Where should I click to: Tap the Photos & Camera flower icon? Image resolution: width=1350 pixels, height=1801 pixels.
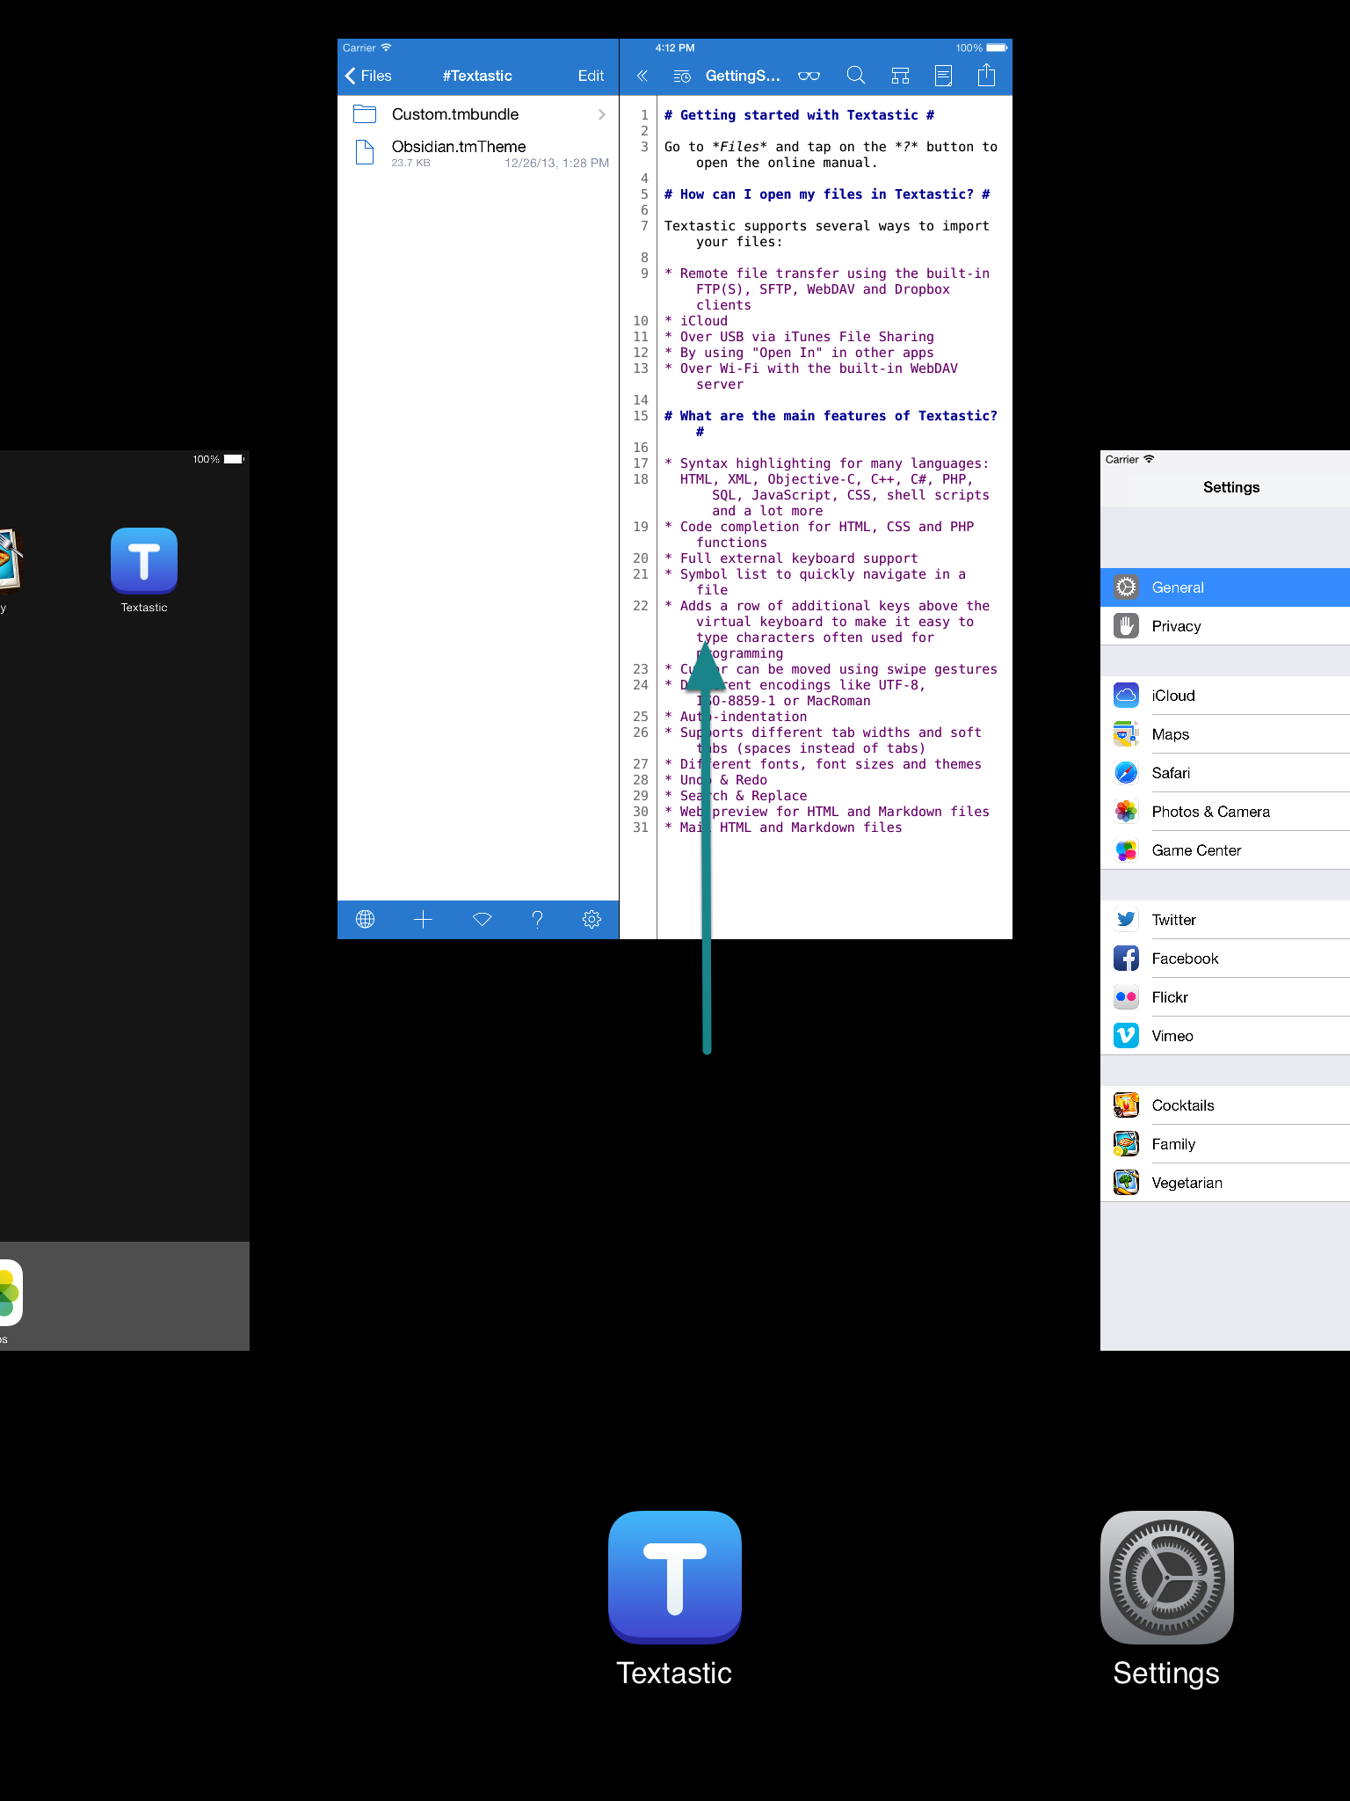[x=1126, y=812]
